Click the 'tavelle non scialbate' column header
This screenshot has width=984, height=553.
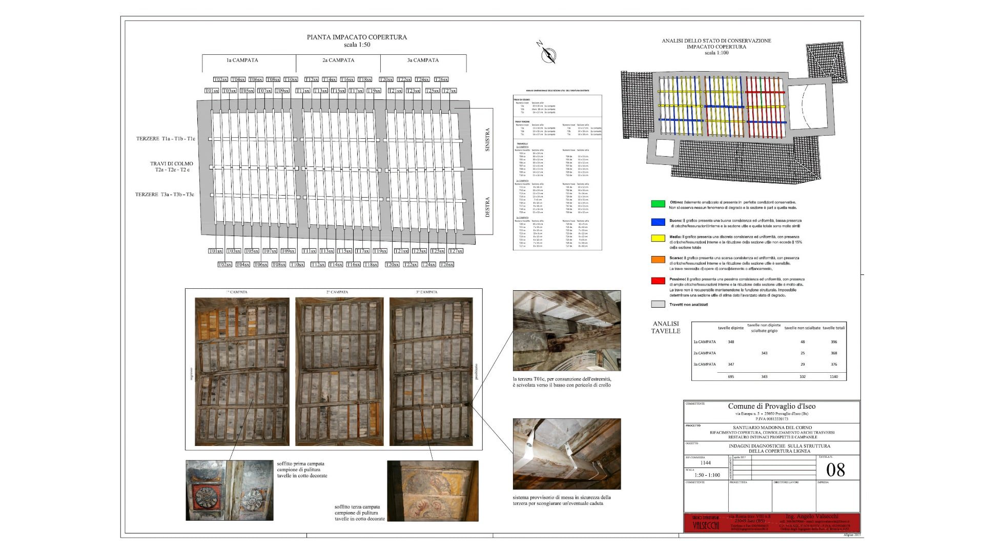[803, 328]
